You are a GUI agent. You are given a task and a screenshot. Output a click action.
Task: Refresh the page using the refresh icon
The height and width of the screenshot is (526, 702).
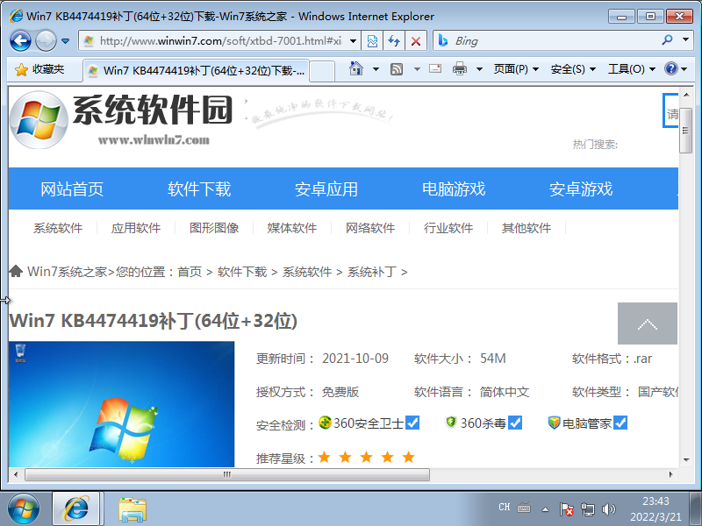[x=392, y=40]
